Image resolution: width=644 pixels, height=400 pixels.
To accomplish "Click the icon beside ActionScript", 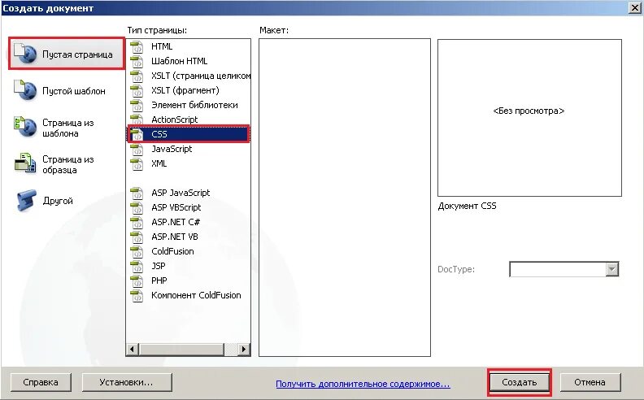I will [x=137, y=120].
